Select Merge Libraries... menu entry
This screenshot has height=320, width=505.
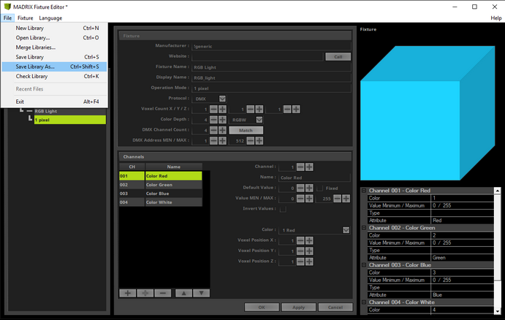pyautogui.click(x=54, y=47)
